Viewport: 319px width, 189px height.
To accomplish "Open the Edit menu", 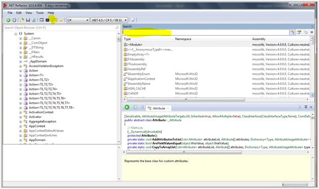I will pos(19,13).
